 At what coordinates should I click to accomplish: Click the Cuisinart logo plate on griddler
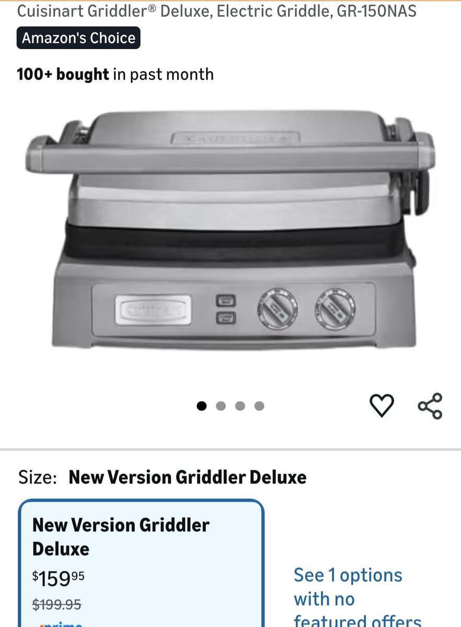153,310
